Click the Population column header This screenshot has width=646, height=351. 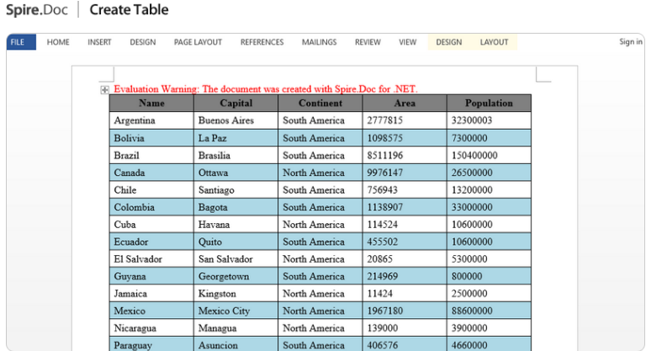[x=489, y=104]
